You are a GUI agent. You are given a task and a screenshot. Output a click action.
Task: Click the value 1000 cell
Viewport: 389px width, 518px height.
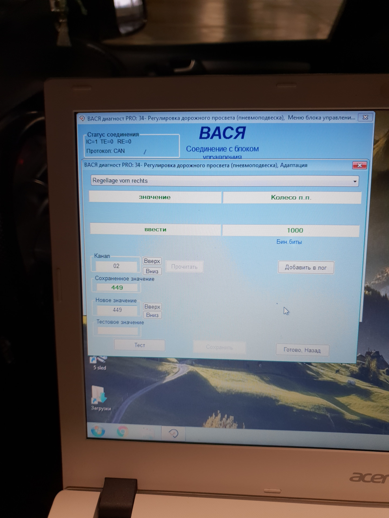(291, 231)
